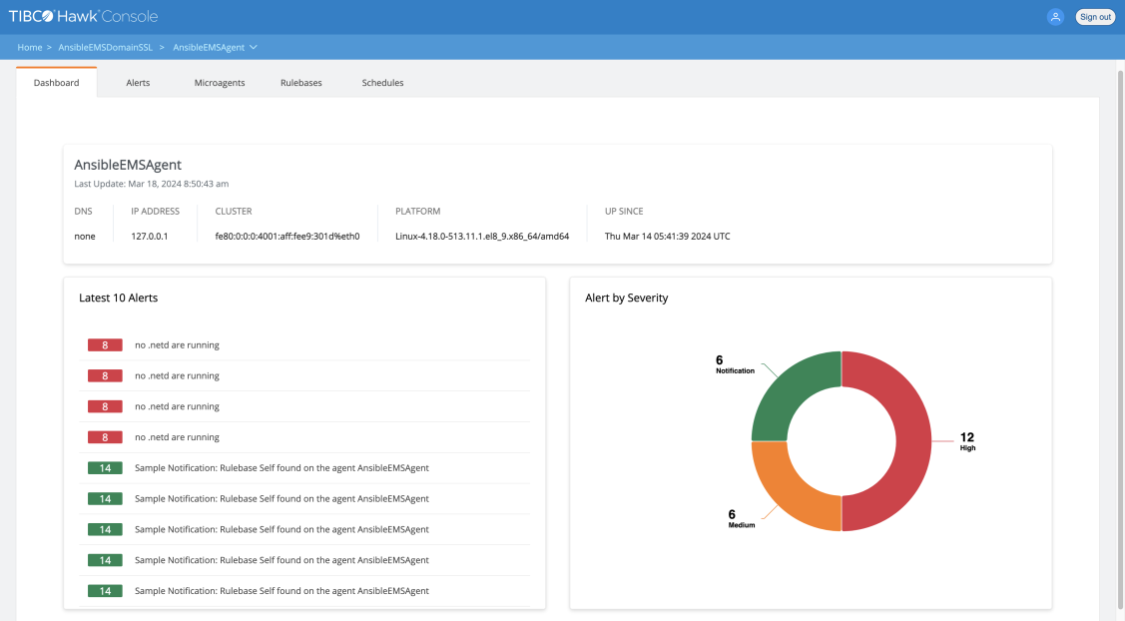Viewport: 1125px width, 621px height.
Task: Expand the AnsibleEMSAgent breadcrumb dropdown
Action: coord(254,47)
